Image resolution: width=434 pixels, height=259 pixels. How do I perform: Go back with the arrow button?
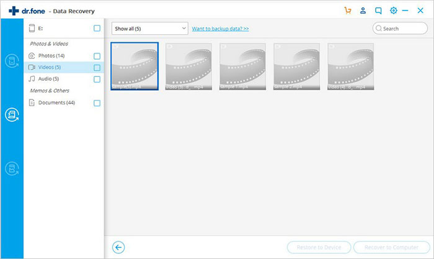118,247
